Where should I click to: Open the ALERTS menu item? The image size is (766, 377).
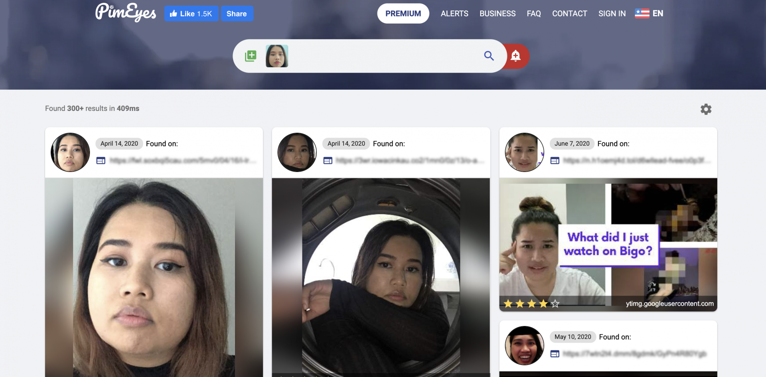pos(454,13)
